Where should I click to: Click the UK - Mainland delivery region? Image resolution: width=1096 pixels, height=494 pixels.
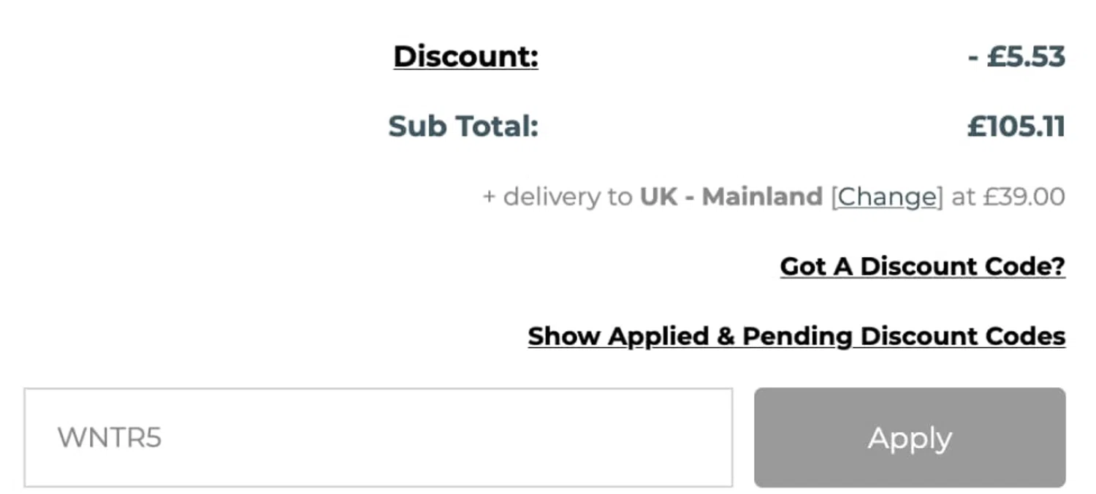point(731,197)
